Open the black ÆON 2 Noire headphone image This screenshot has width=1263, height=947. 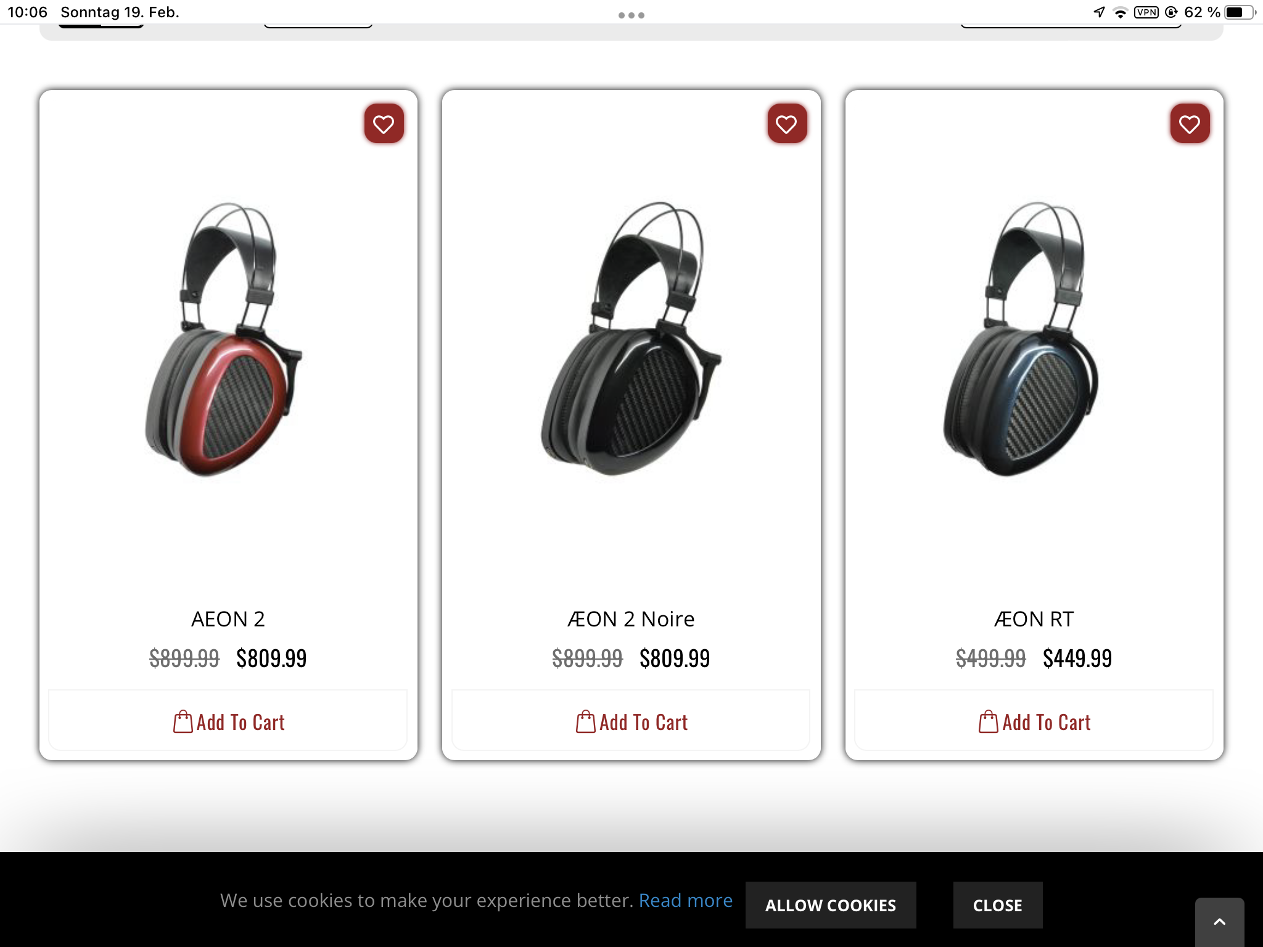point(631,339)
